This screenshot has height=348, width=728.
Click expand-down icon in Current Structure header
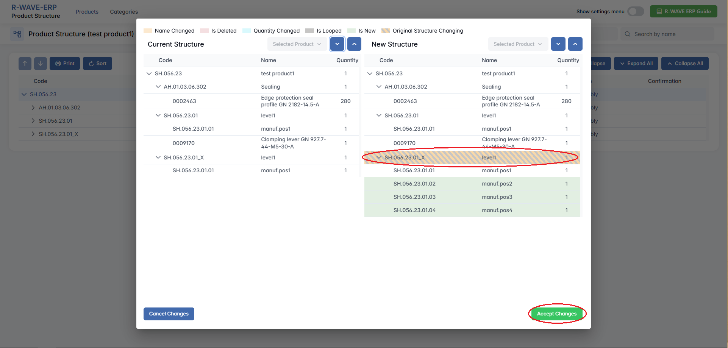(x=337, y=44)
